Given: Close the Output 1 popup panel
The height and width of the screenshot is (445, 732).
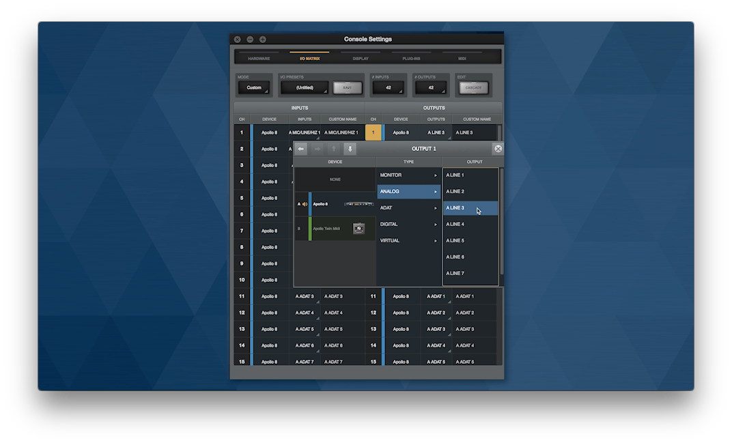Looking at the screenshot, I should (x=498, y=149).
